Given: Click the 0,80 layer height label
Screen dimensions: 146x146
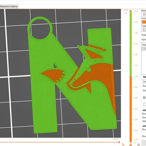Looking at the screenshot, I should point(136,98).
